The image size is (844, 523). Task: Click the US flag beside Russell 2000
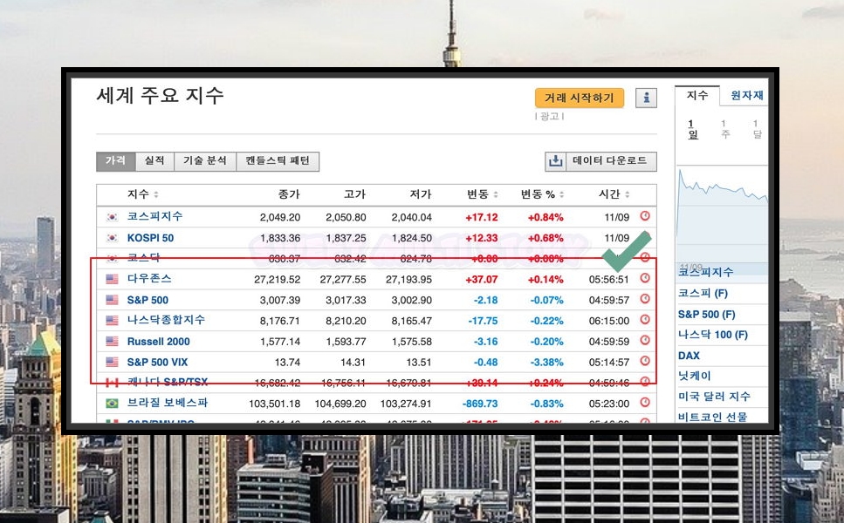[112, 342]
